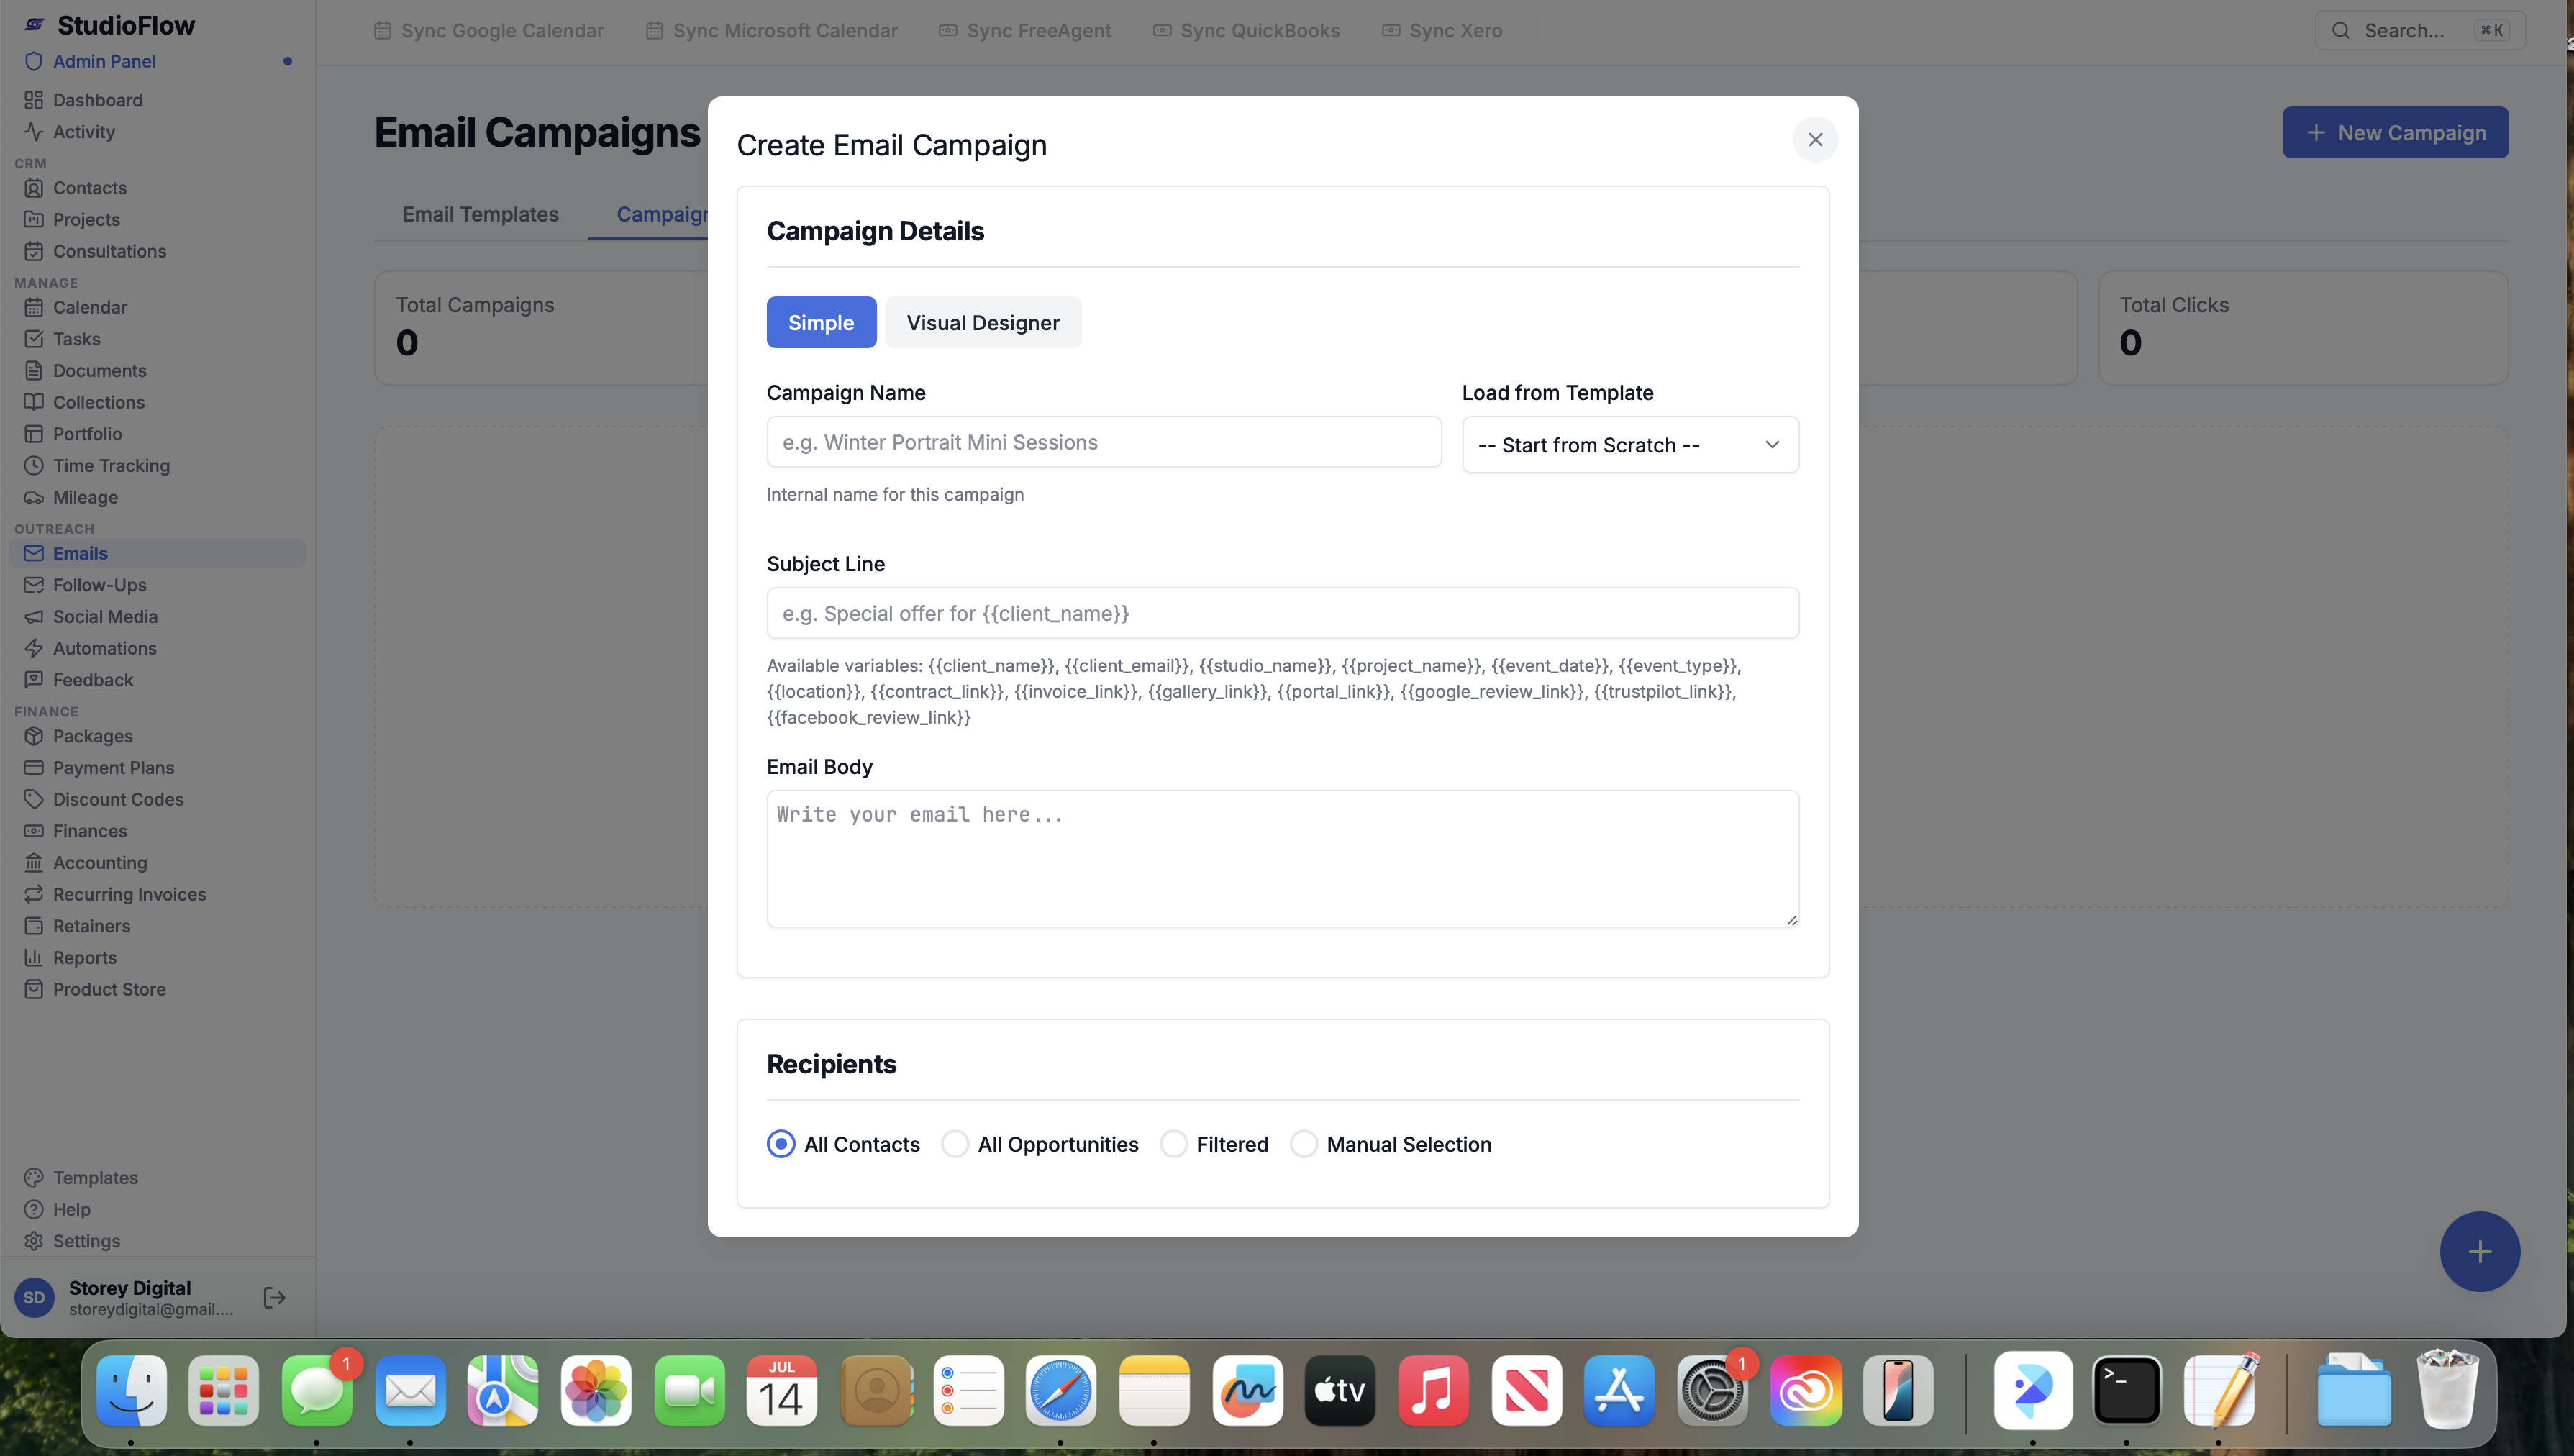Open Finder from the Dock
This screenshot has height=1456, width=2574.
tap(131, 1391)
